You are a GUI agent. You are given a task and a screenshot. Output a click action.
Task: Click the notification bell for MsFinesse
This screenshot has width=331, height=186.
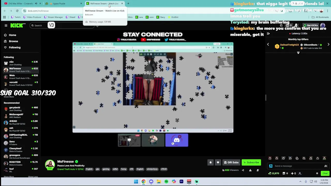pos(210,162)
